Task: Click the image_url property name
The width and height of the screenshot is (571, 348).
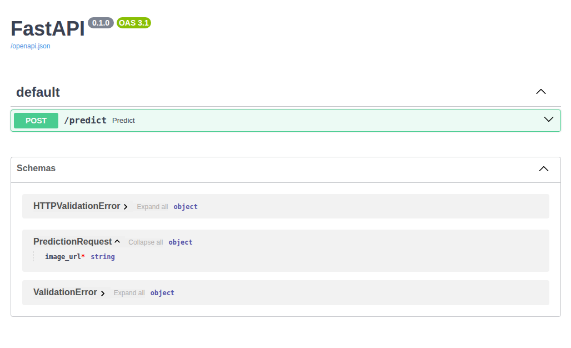Action: click(63, 256)
